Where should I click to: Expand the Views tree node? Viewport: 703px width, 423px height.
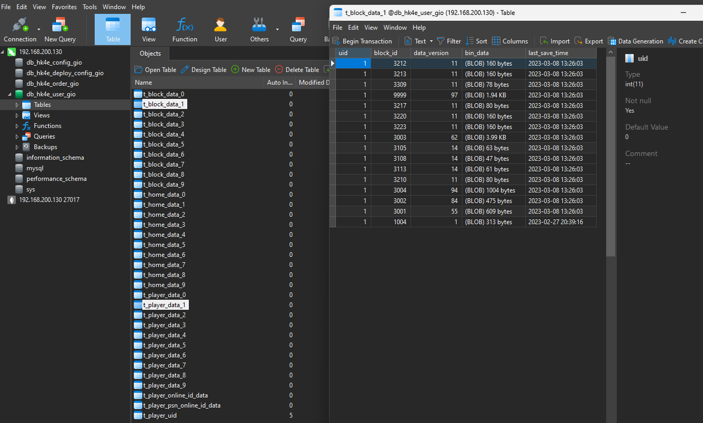click(17, 115)
